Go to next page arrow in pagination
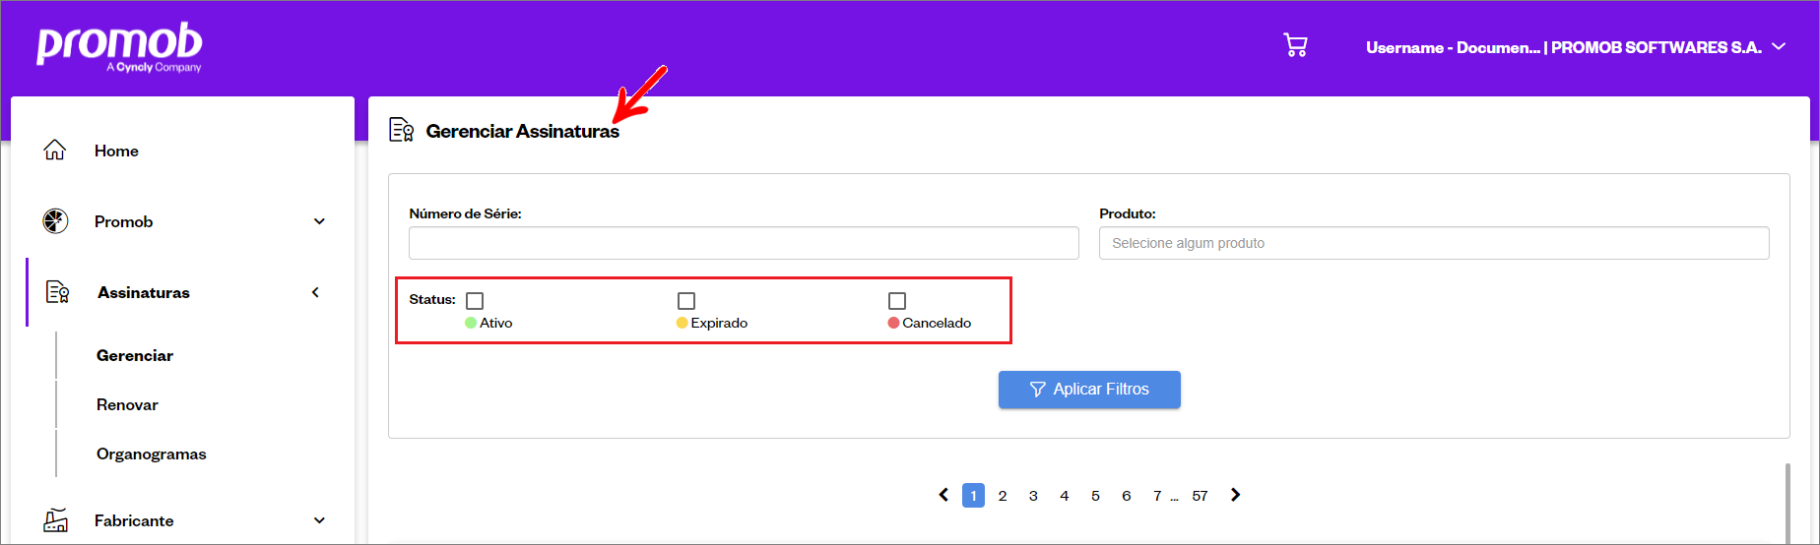The height and width of the screenshot is (545, 1820). [x=1235, y=495]
